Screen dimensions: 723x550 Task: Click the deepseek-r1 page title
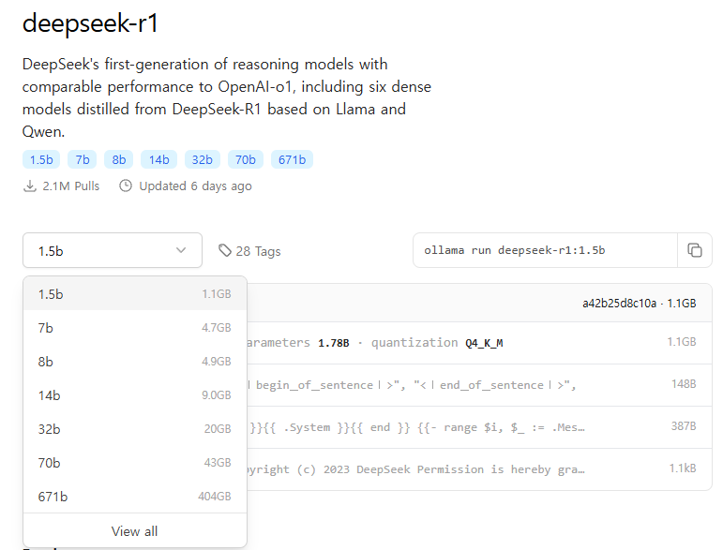coord(90,23)
